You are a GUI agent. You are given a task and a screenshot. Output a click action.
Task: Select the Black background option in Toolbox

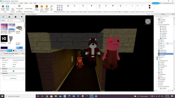(x=15, y=51)
